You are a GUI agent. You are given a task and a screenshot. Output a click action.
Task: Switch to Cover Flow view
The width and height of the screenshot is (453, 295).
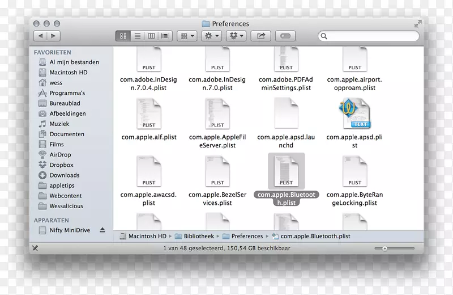click(x=165, y=36)
